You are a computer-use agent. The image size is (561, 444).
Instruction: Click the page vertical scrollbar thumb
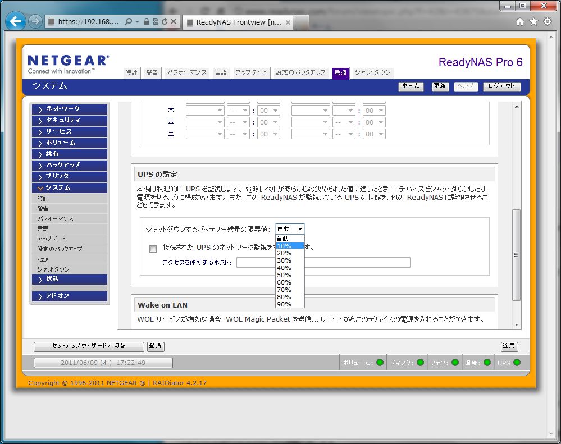(517, 254)
